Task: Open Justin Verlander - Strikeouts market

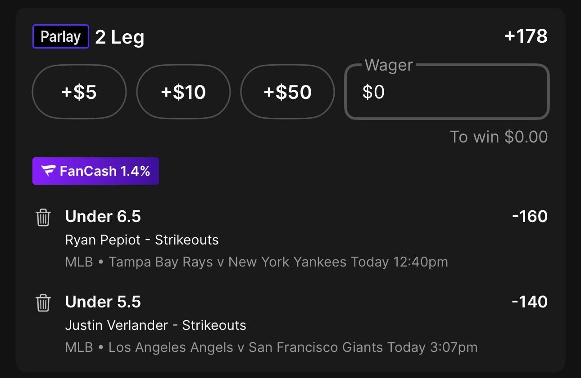Action: click(156, 325)
